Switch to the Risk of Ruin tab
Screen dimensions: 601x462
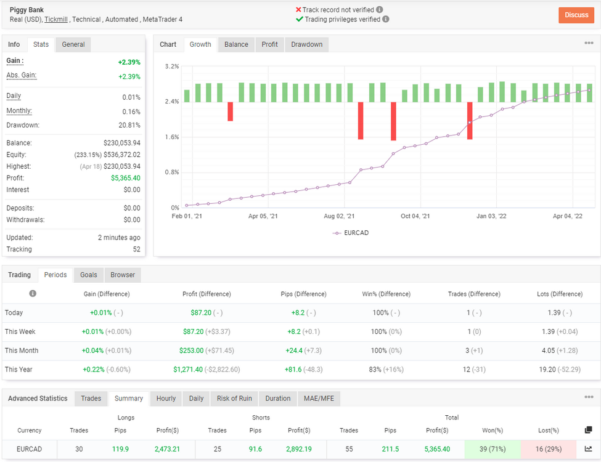coord(234,399)
